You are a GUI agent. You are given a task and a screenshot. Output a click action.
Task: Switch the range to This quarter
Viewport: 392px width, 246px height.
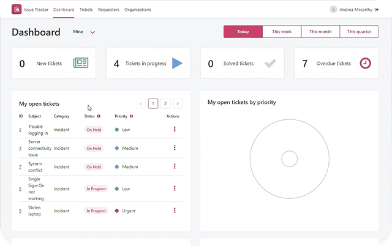(359, 32)
